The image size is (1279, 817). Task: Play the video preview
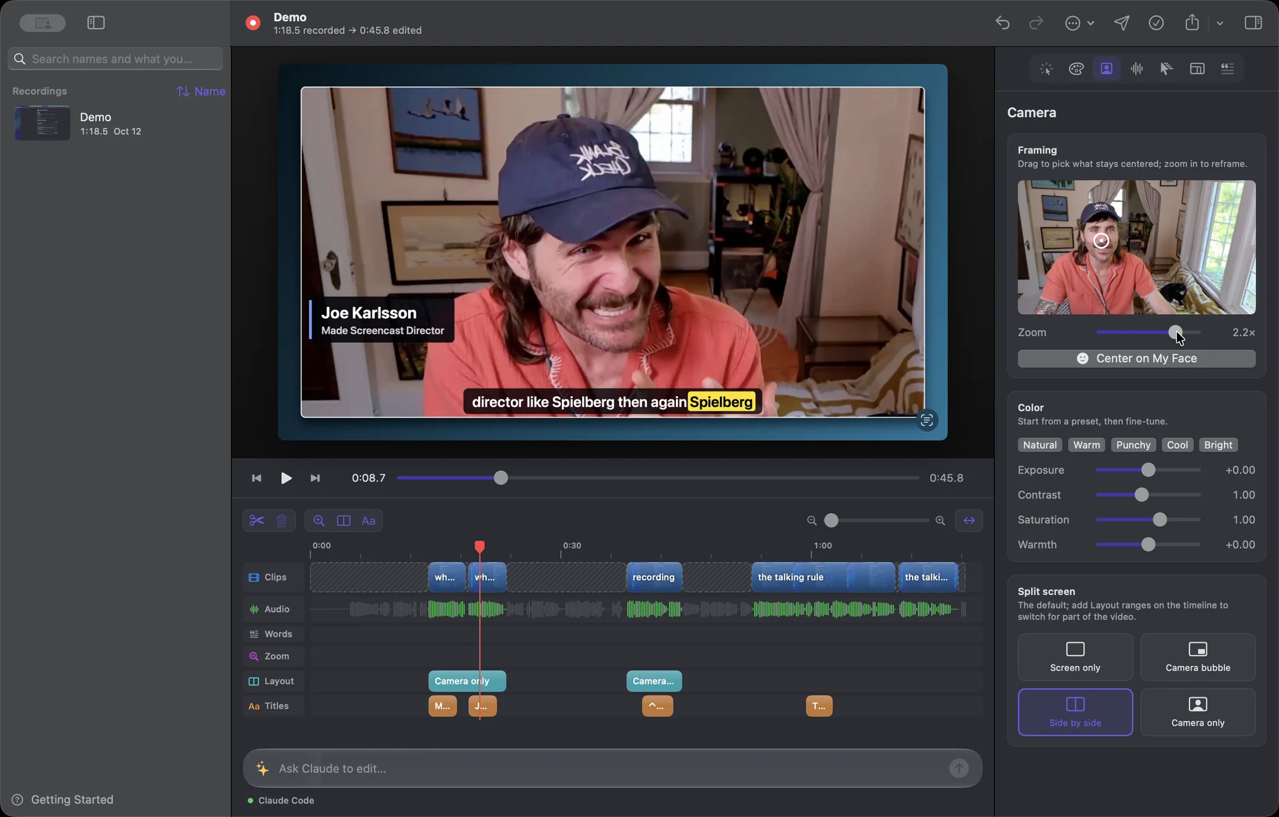pyautogui.click(x=286, y=478)
